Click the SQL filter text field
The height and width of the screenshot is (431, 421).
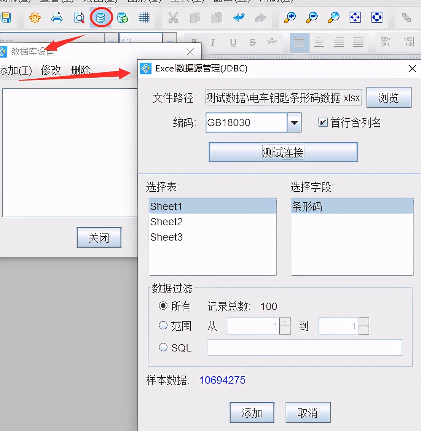[304, 347]
